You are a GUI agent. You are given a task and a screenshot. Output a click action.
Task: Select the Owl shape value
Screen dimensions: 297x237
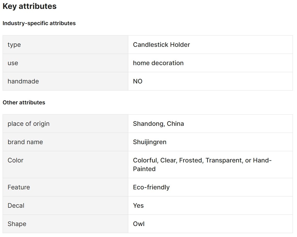(x=139, y=224)
